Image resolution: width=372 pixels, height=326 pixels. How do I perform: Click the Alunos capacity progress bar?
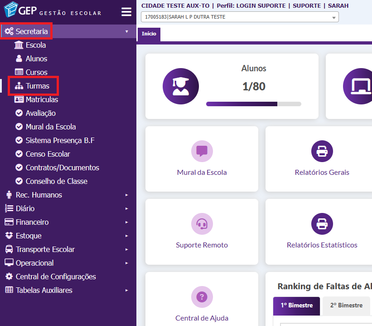coord(253,104)
